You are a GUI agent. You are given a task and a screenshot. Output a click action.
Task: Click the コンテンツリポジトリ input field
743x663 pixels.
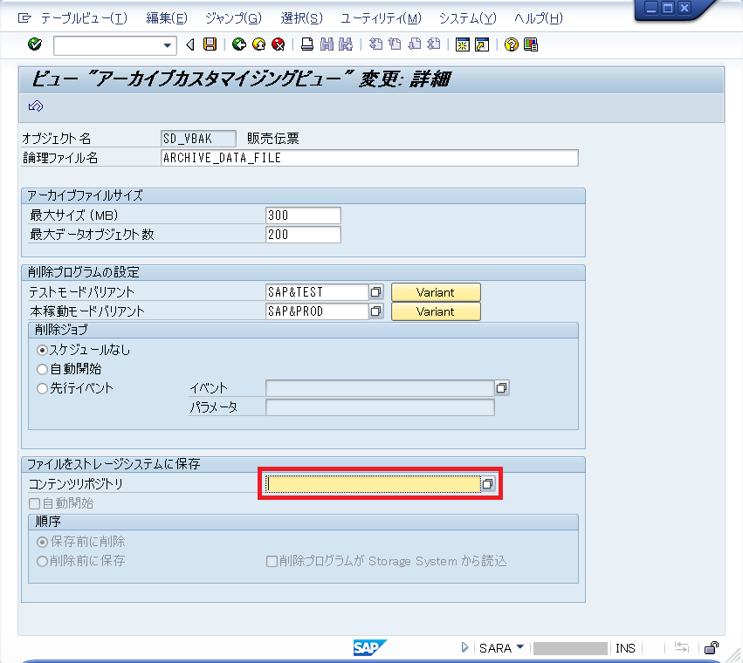[x=373, y=484]
